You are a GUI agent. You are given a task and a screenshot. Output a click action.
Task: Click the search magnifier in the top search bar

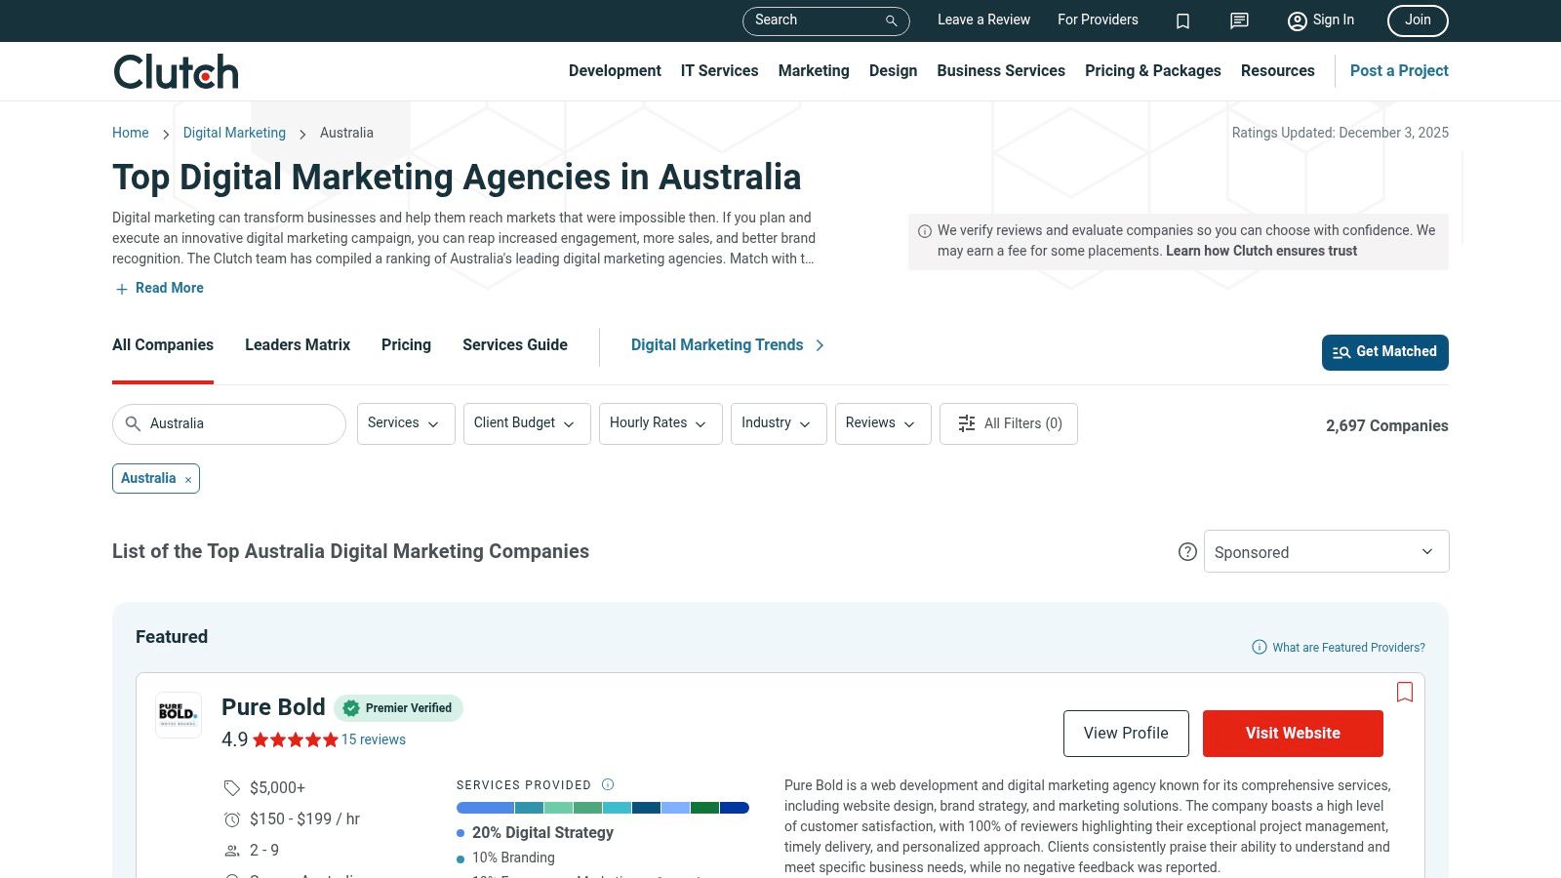(890, 20)
